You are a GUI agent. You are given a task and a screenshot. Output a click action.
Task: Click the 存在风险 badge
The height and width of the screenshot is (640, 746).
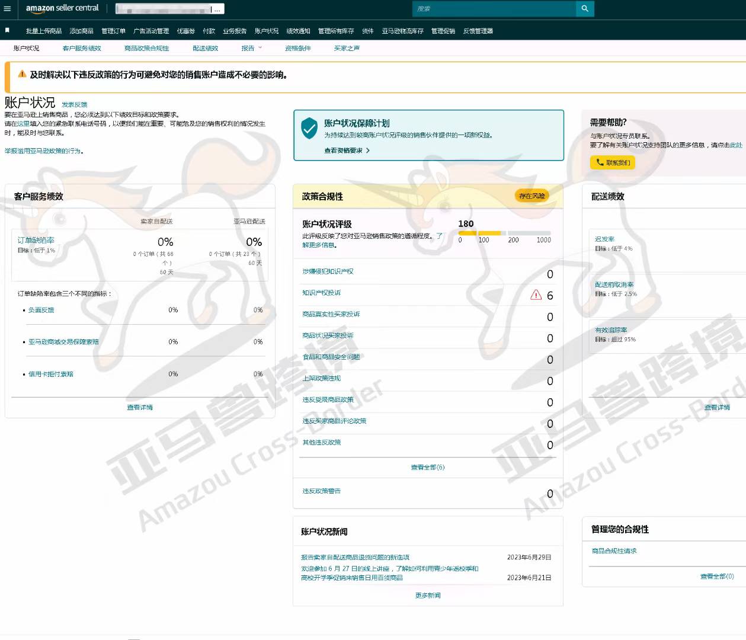(532, 196)
